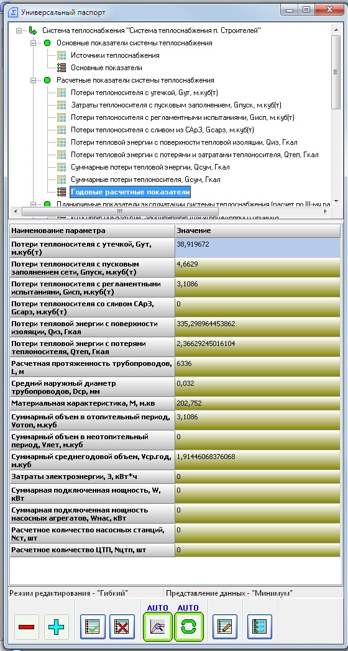Collapse 'Расчетные показатели системы теплоснабжения' branch
The height and width of the screenshot is (651, 348).
[33, 80]
